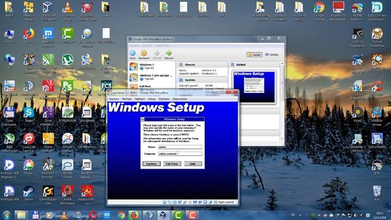Viewport: 391px width, 220px height.
Task: Open Nastavení settings gear in VirtualBox Manager
Action: pos(144,53)
